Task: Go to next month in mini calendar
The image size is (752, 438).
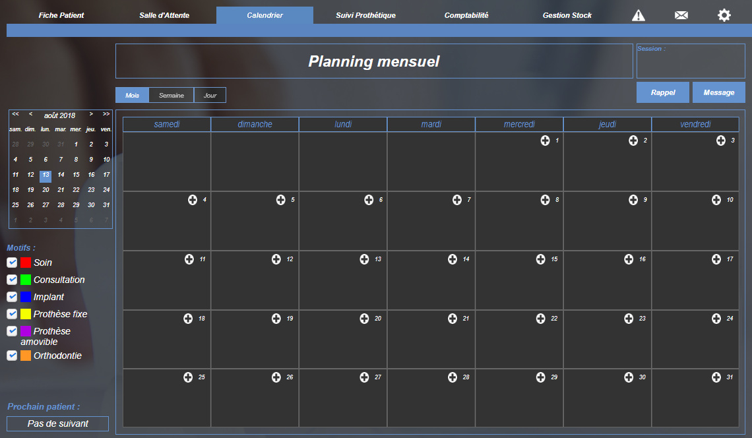Action: click(x=91, y=115)
